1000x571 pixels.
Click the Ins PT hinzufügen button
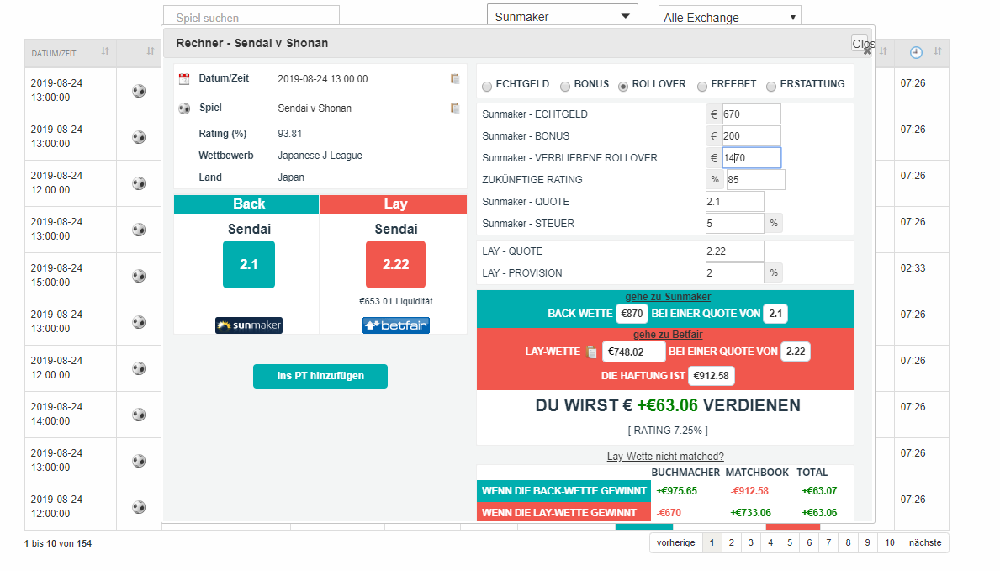pos(320,377)
